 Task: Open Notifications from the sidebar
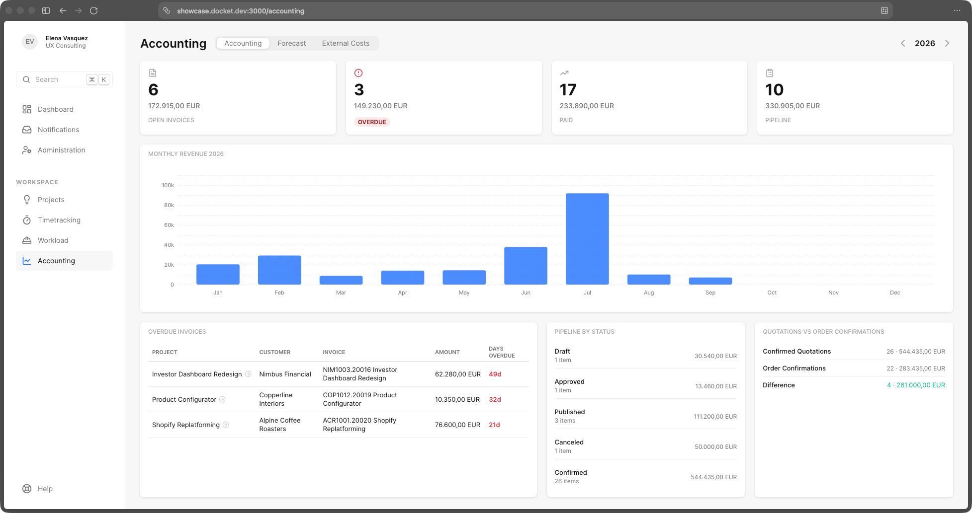[65, 130]
